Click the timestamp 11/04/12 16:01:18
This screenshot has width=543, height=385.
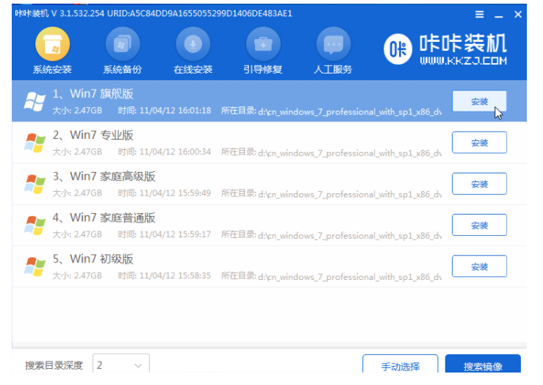click(x=175, y=110)
